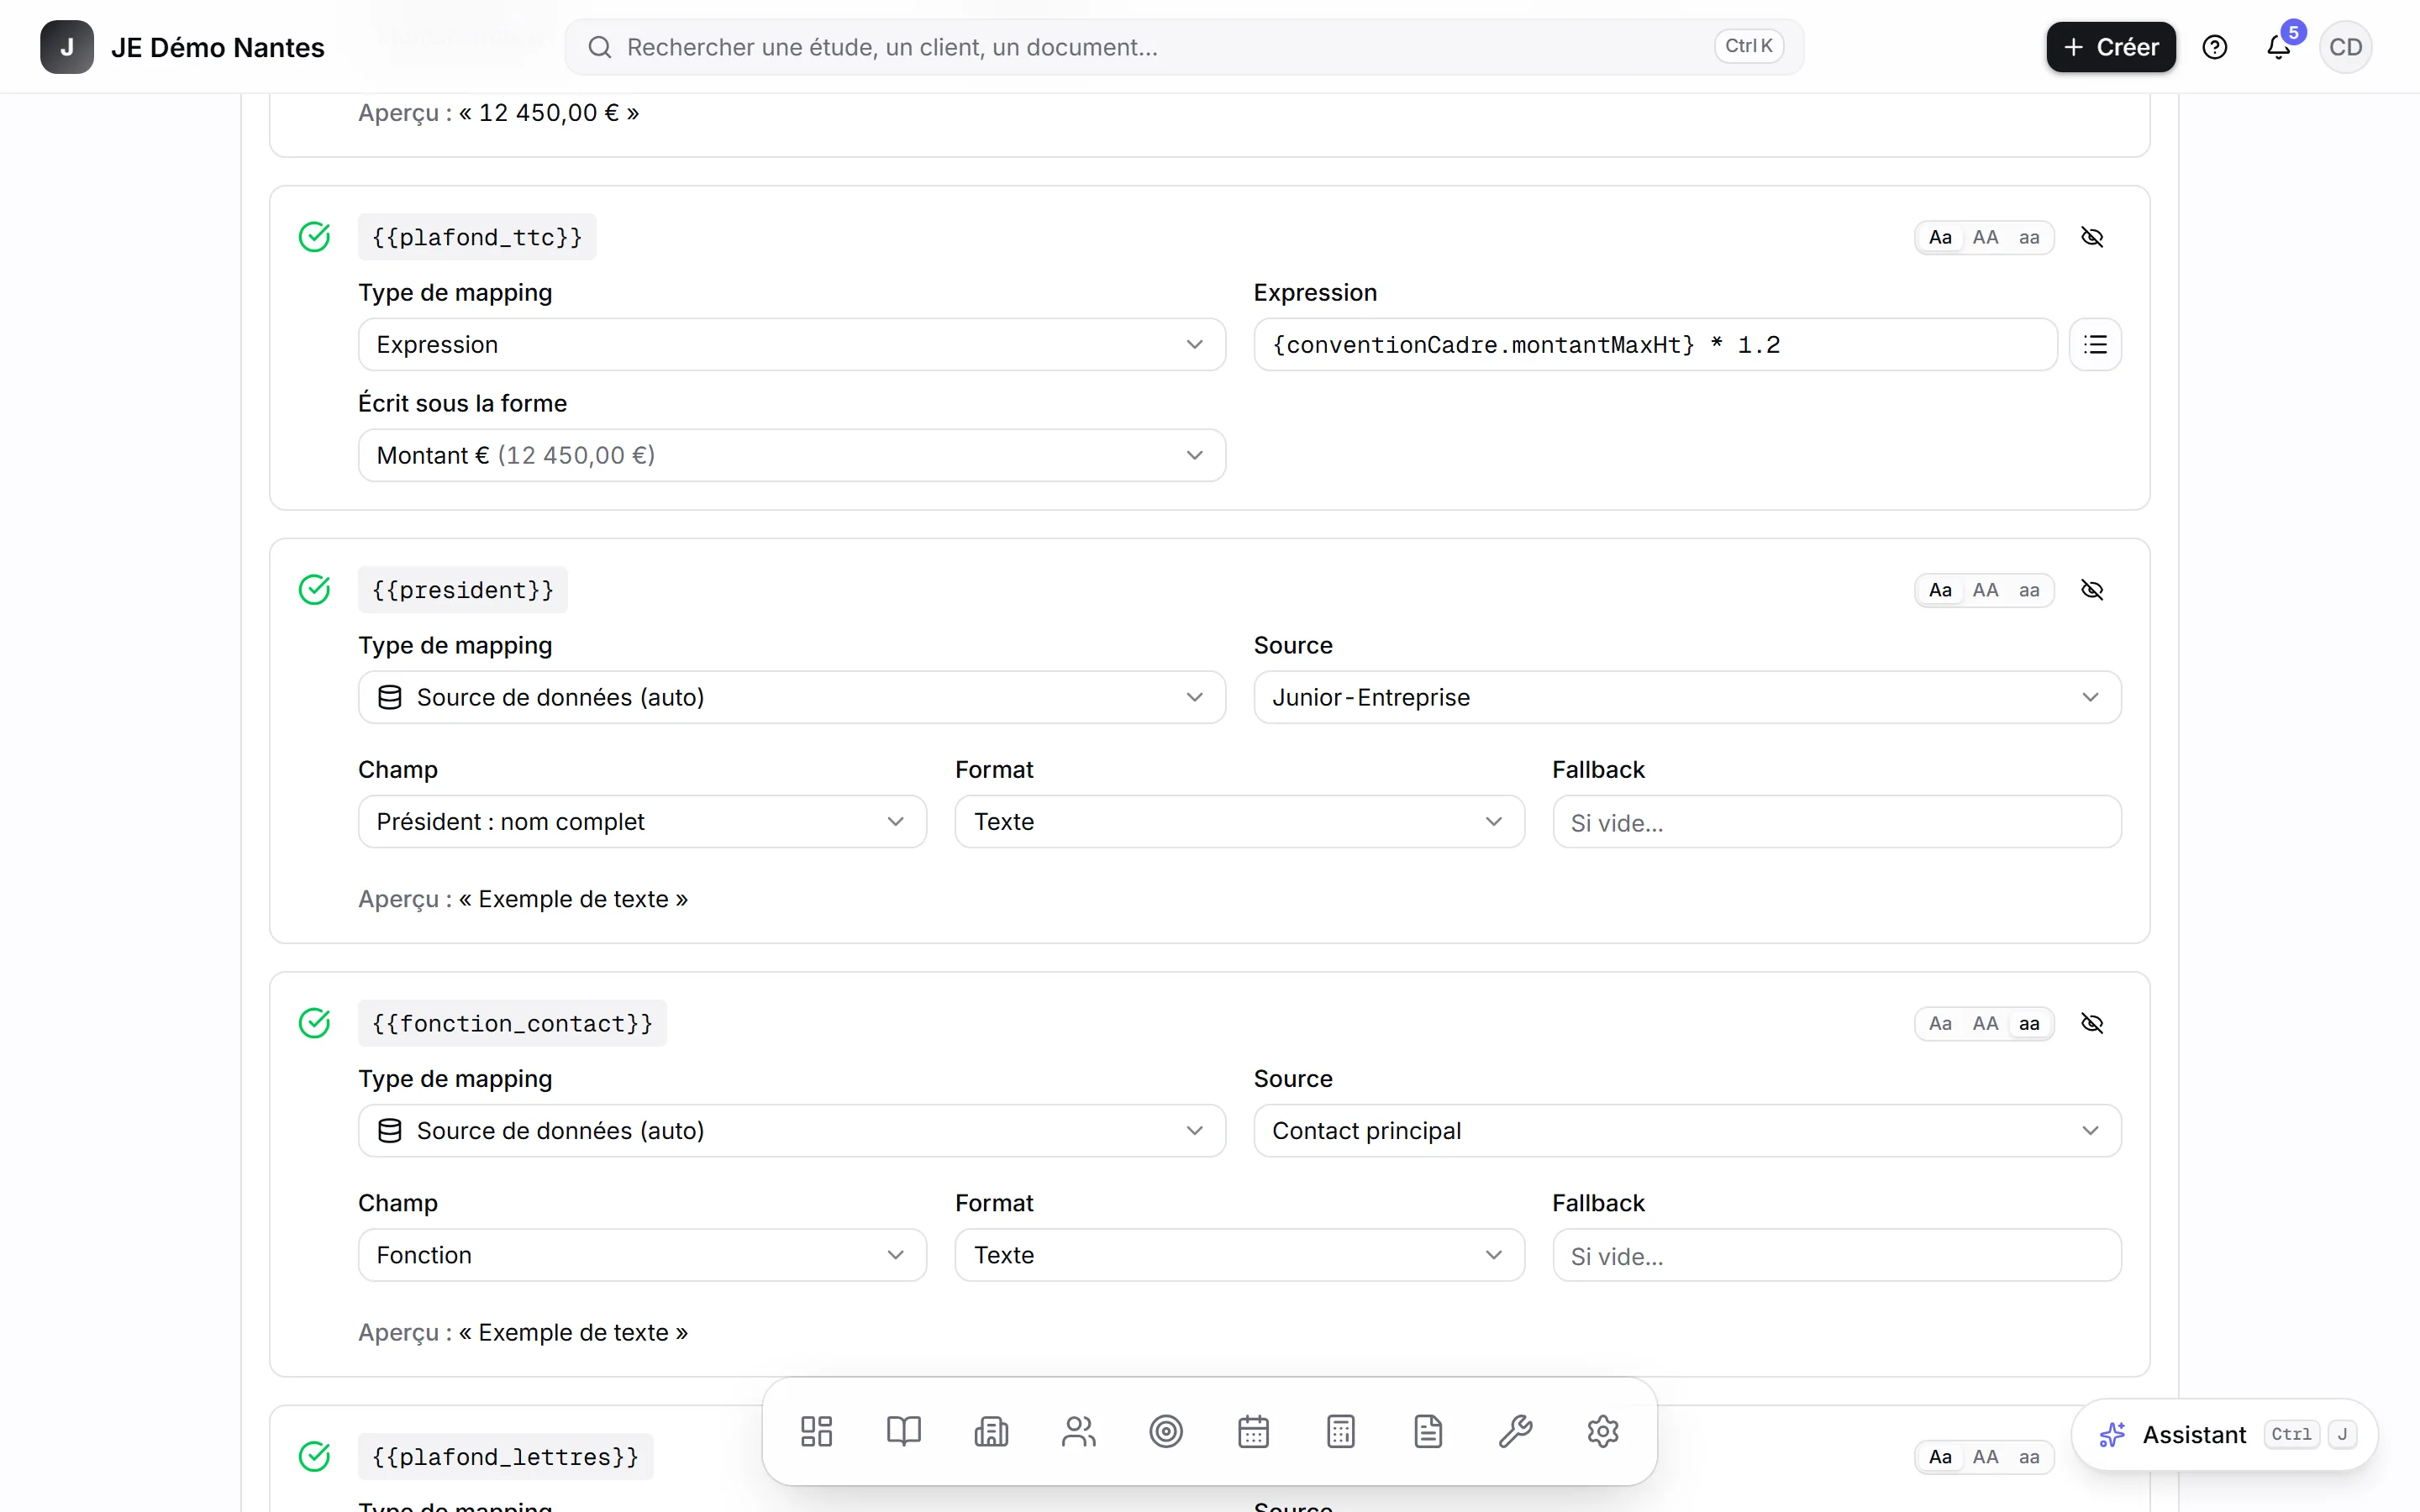This screenshot has width=2420, height=1512.
Task: Open the building icon in bottom dock
Action: (991, 1431)
